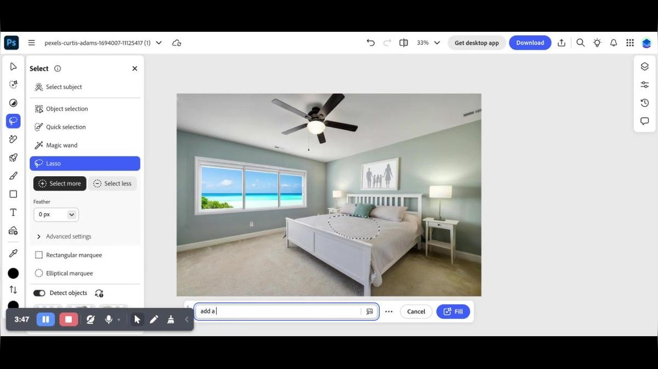
Task: Click the black foreground color swatch
Action: tap(13, 273)
